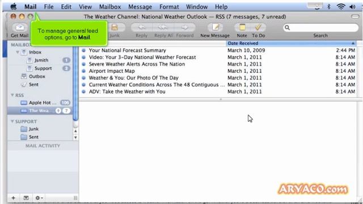This screenshot has height=204, width=363.
Task: Collapse the RSS section triangle
Action: point(12,95)
